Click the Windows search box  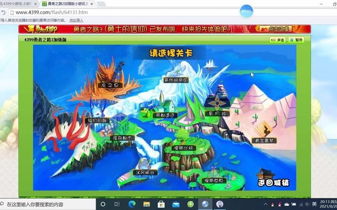(48, 204)
